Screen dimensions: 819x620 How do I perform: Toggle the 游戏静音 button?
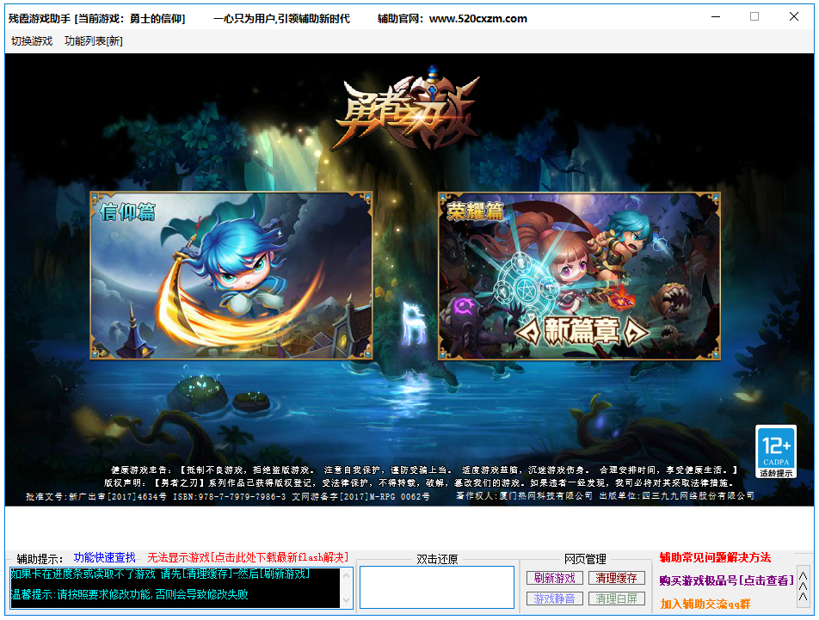tap(555, 599)
